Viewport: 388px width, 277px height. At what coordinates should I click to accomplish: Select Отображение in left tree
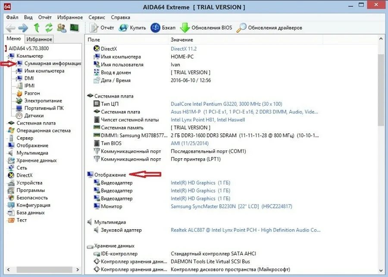(32, 145)
